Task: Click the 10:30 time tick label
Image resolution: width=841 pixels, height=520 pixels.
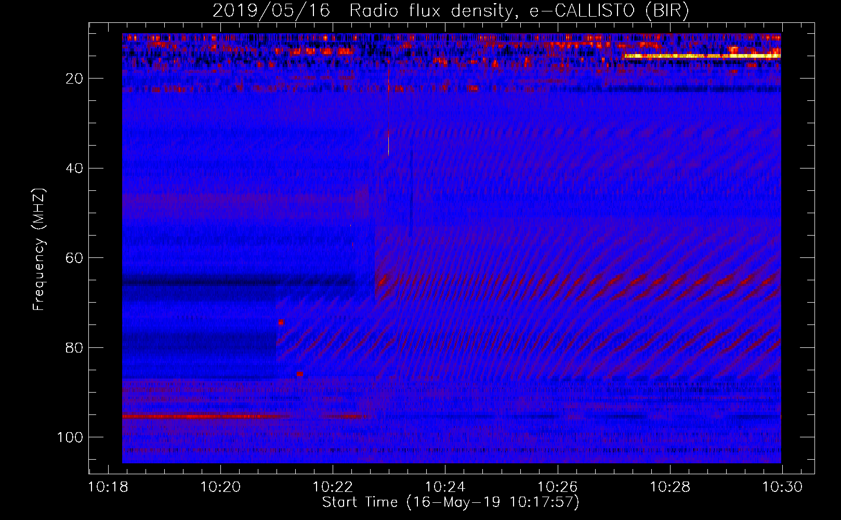Action: 782,487
